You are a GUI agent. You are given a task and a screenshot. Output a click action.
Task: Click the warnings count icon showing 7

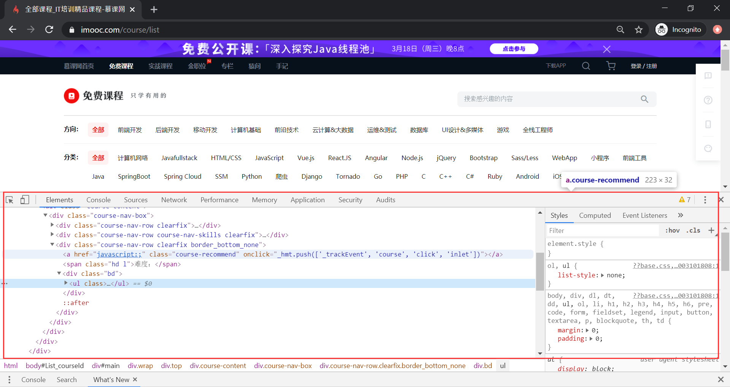(685, 200)
